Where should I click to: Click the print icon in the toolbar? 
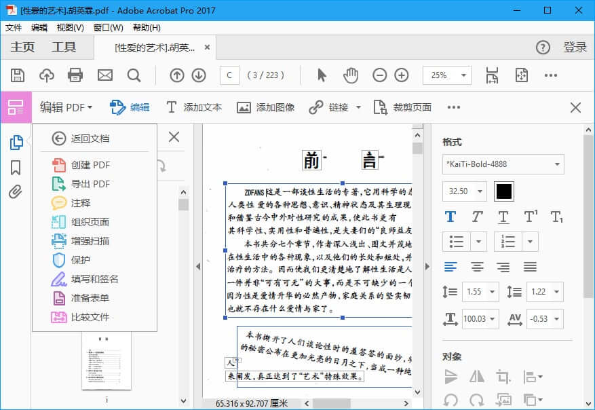tap(75, 76)
